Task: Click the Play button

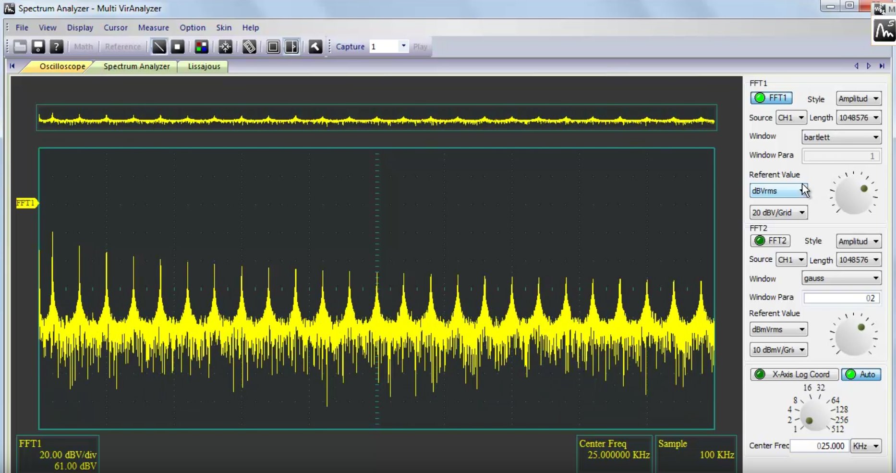Action: coord(420,47)
